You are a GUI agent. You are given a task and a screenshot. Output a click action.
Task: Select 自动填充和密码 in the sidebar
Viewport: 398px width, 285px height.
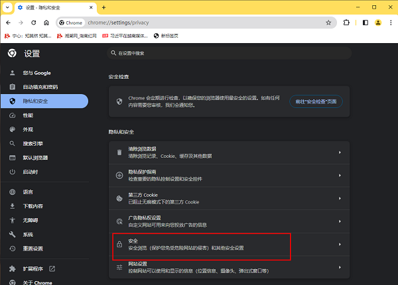click(40, 87)
